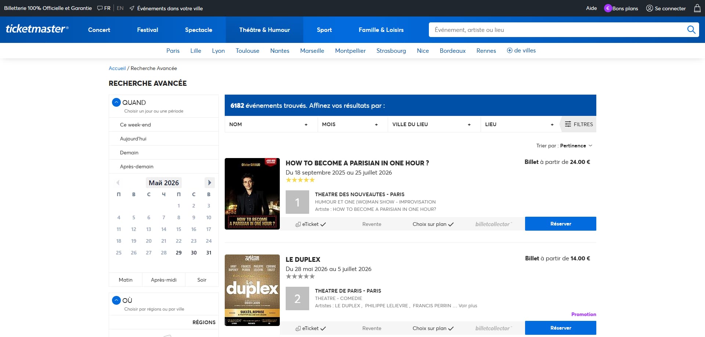Screen dimensions: 705x337
Task: Collapse the QUAND section
Action: [x=116, y=102]
